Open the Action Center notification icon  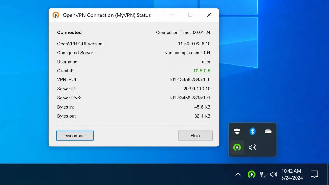click(314, 174)
